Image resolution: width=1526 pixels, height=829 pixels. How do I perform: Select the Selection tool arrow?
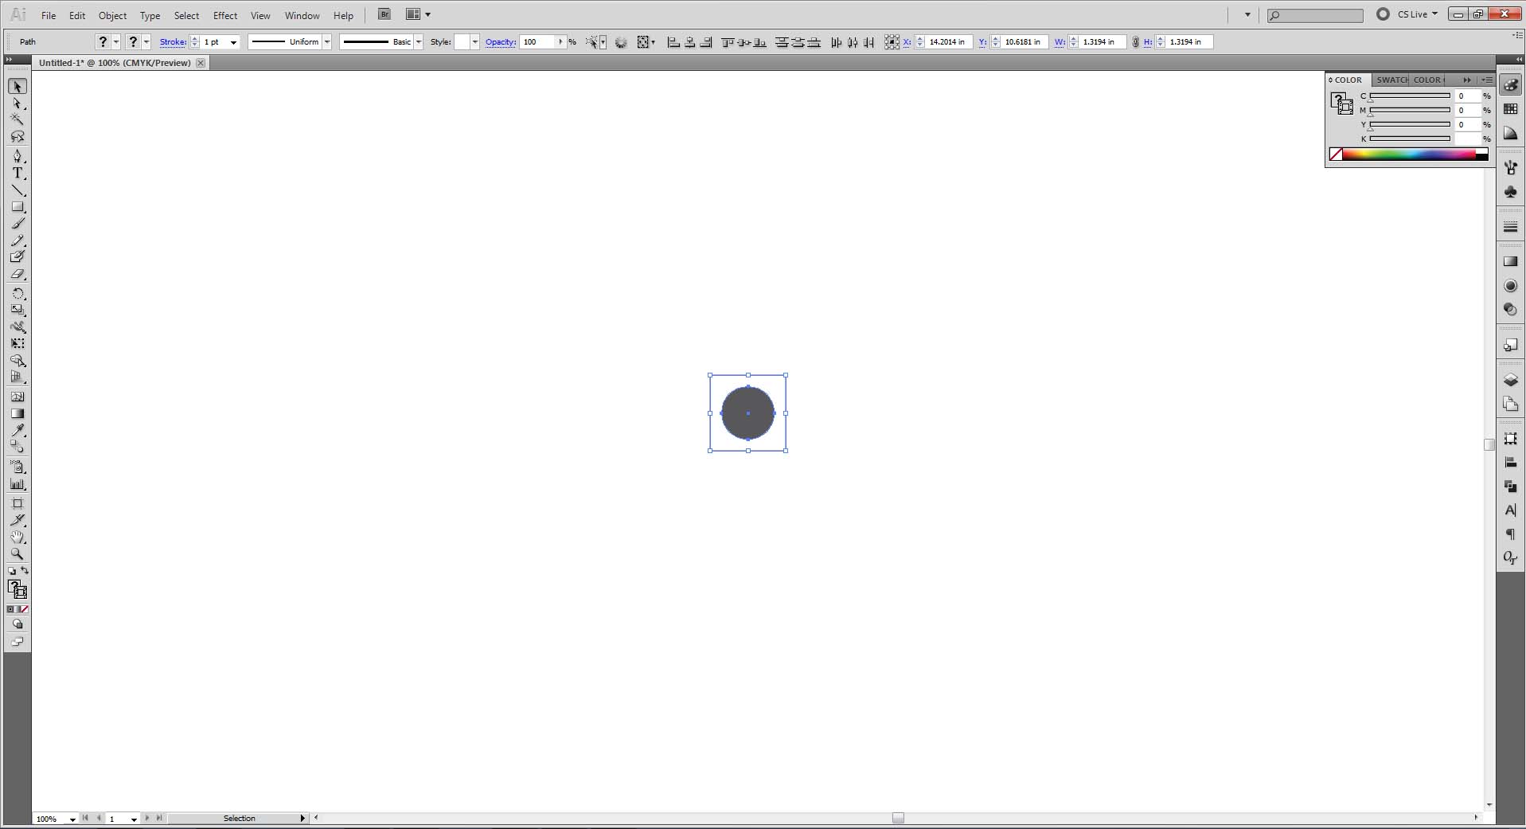click(x=18, y=86)
